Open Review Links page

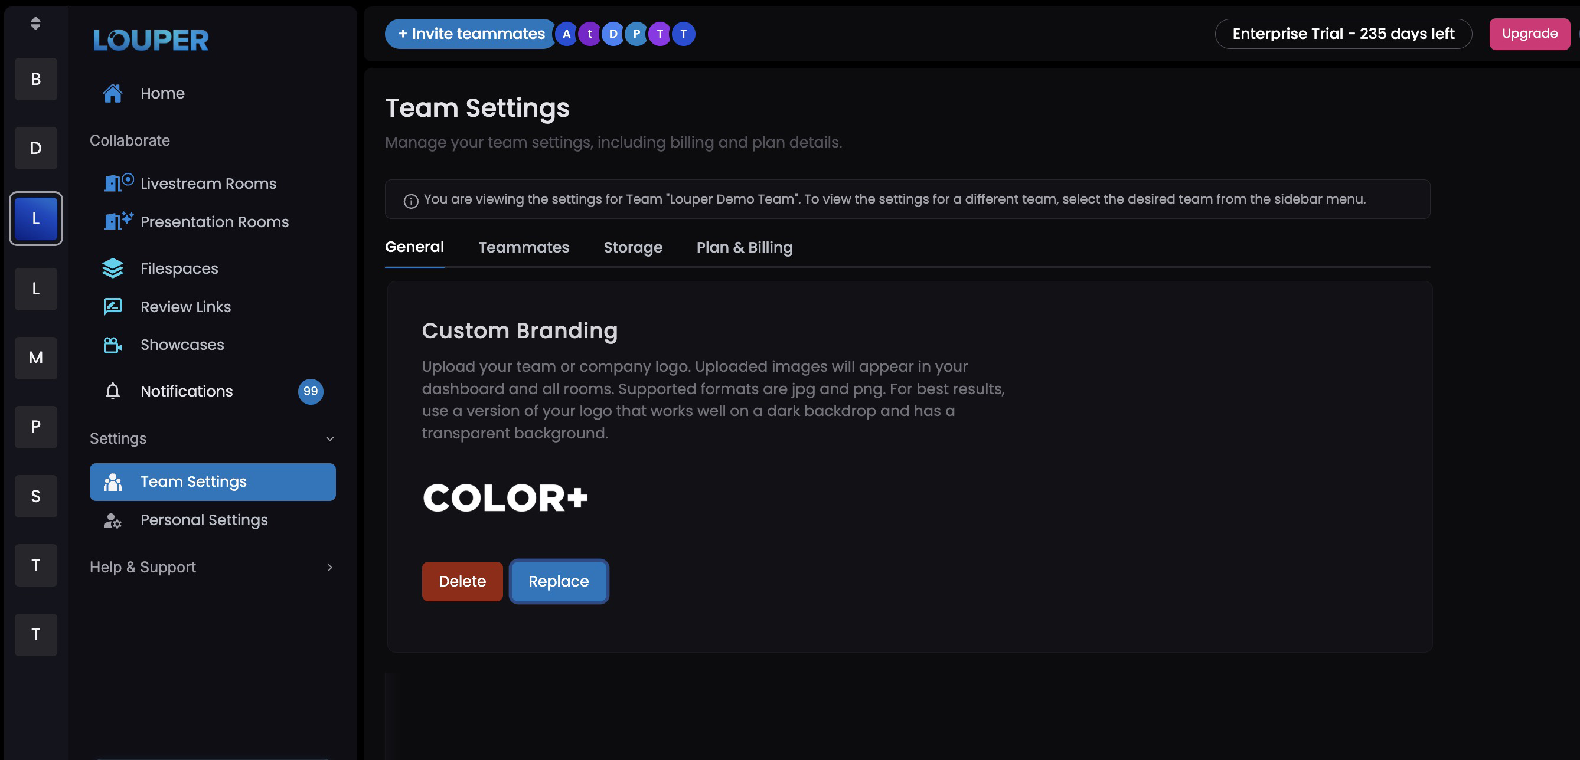[212, 306]
